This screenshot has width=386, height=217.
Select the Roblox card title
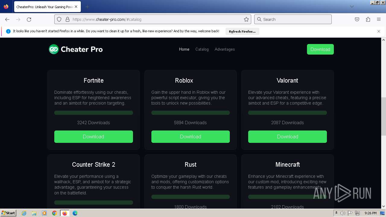(184, 80)
